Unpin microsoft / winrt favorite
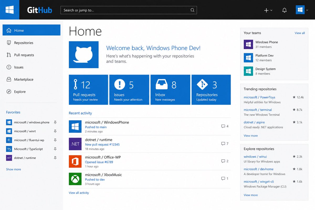 [x=55, y=131]
